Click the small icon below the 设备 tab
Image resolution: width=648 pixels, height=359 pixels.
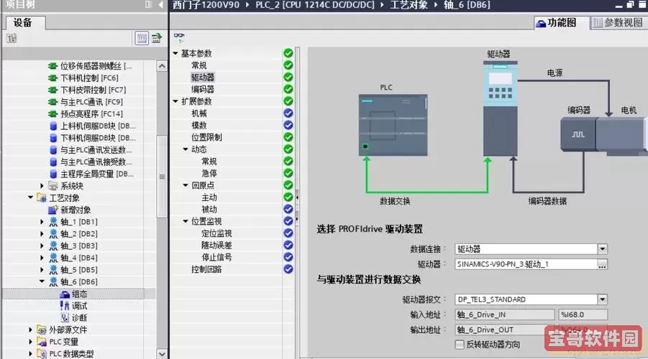(x=12, y=38)
